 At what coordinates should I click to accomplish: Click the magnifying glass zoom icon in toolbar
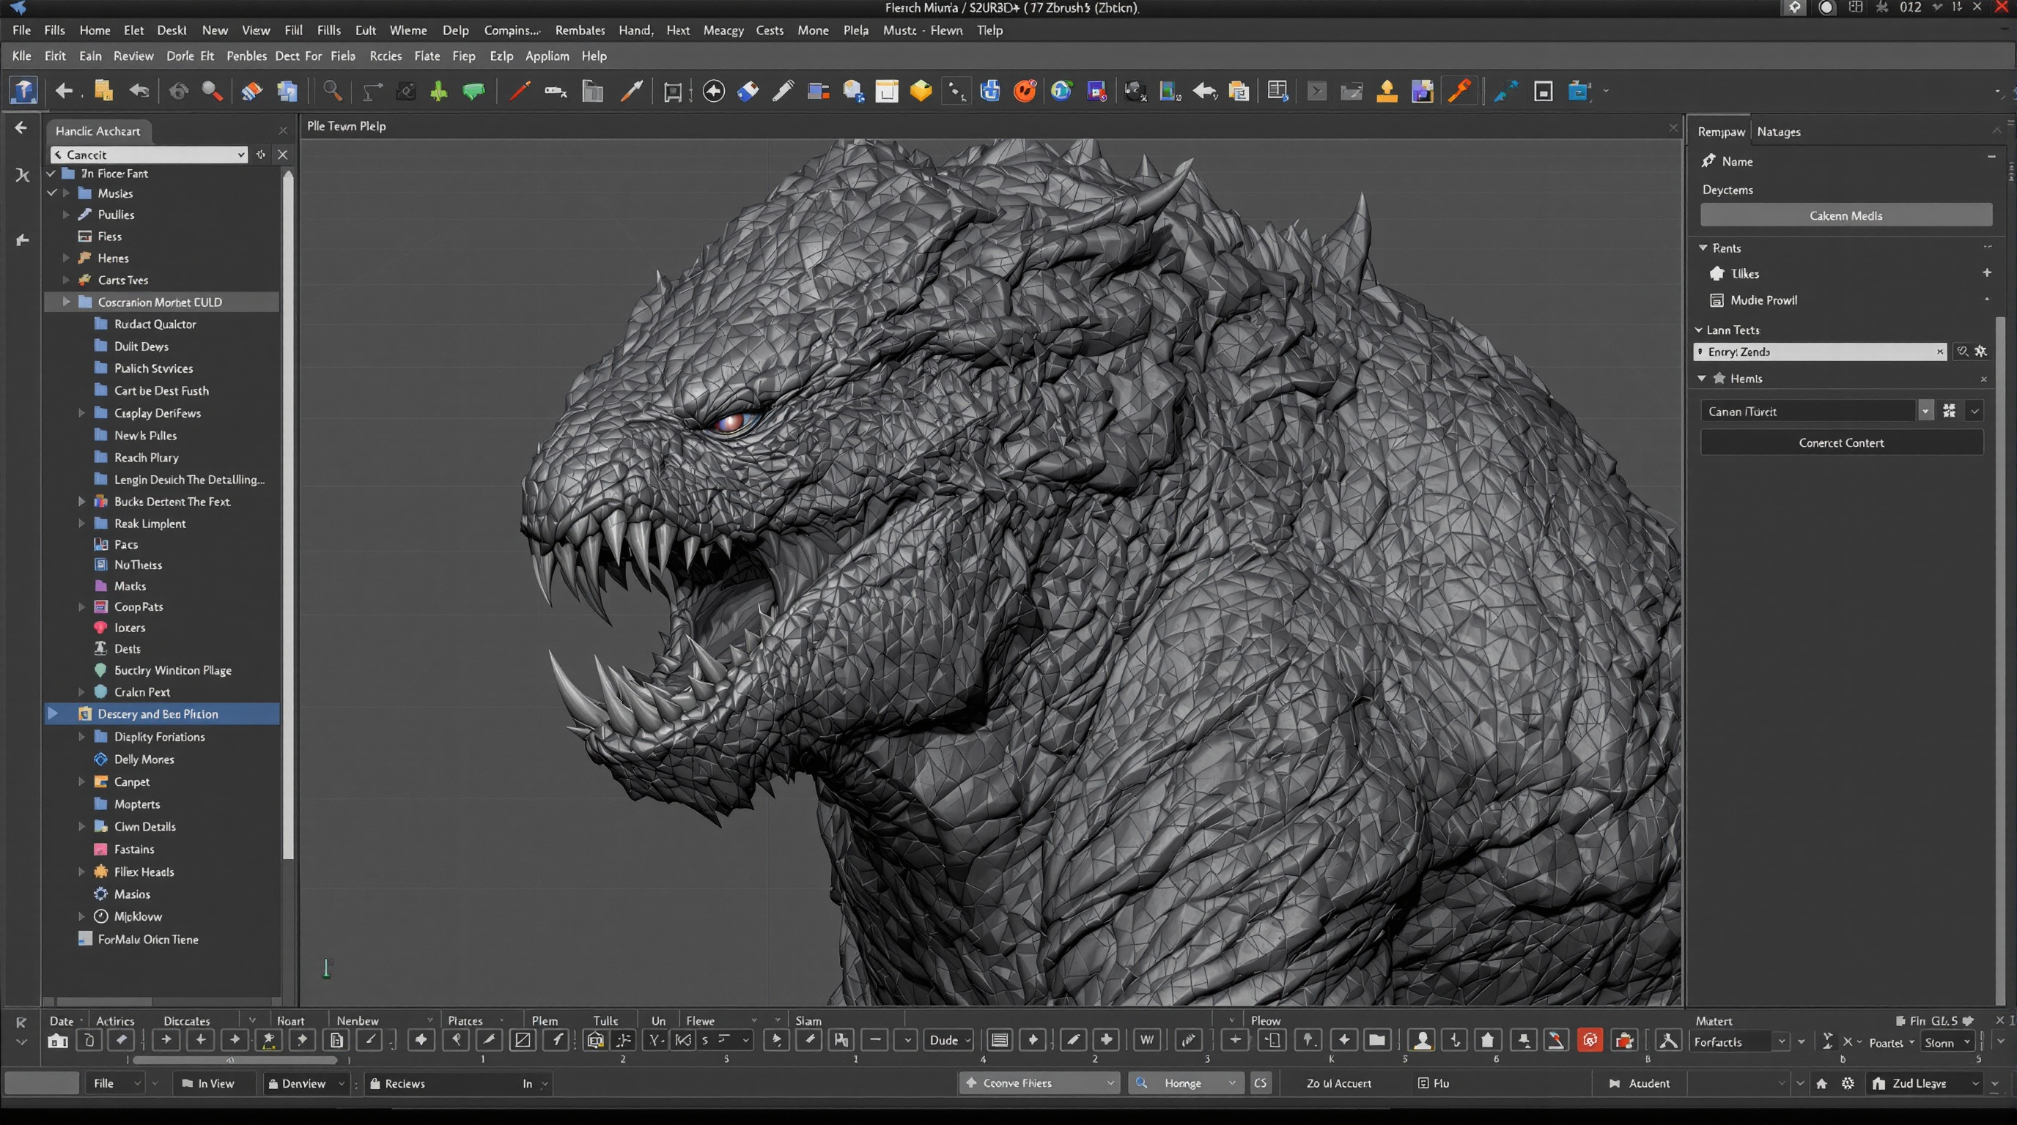point(332,92)
